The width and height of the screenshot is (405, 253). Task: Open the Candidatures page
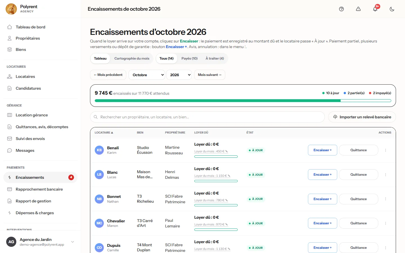40,88
